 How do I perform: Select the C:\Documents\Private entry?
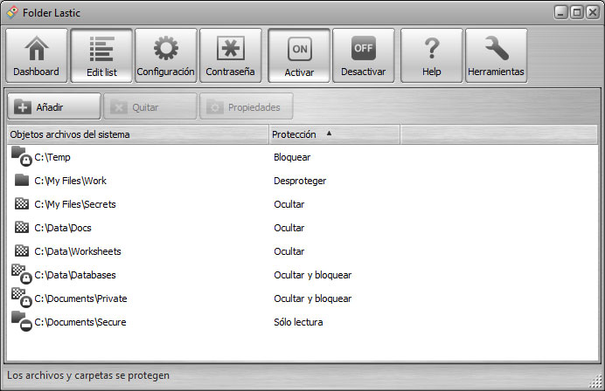click(80, 298)
